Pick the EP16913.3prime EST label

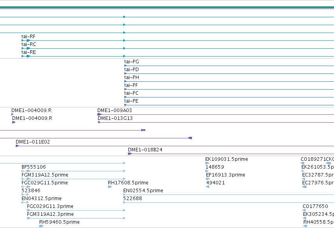point(226,175)
